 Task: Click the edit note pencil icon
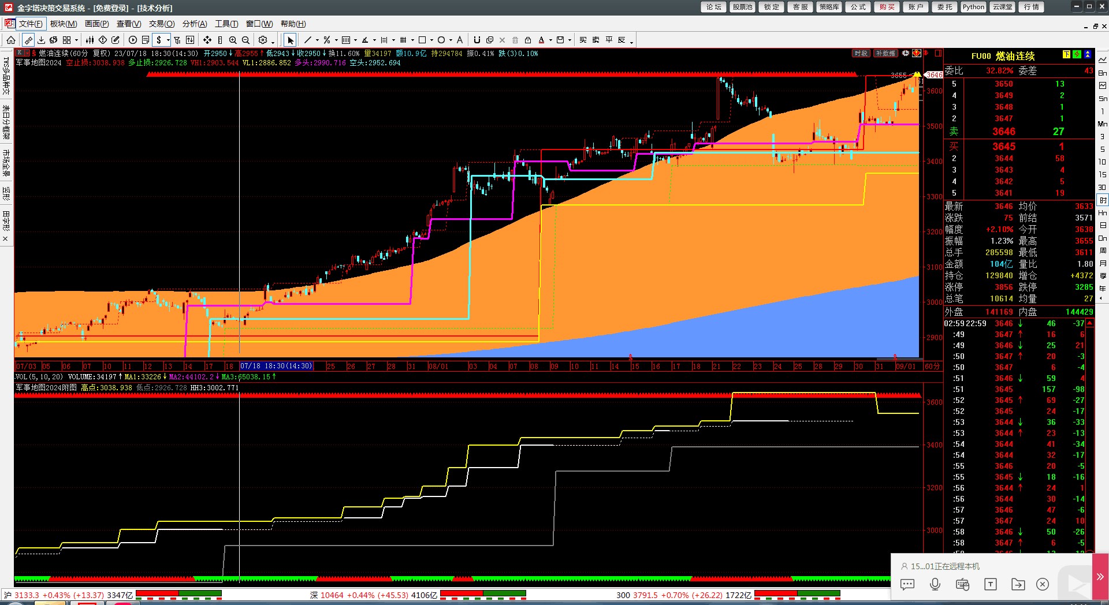coord(116,40)
